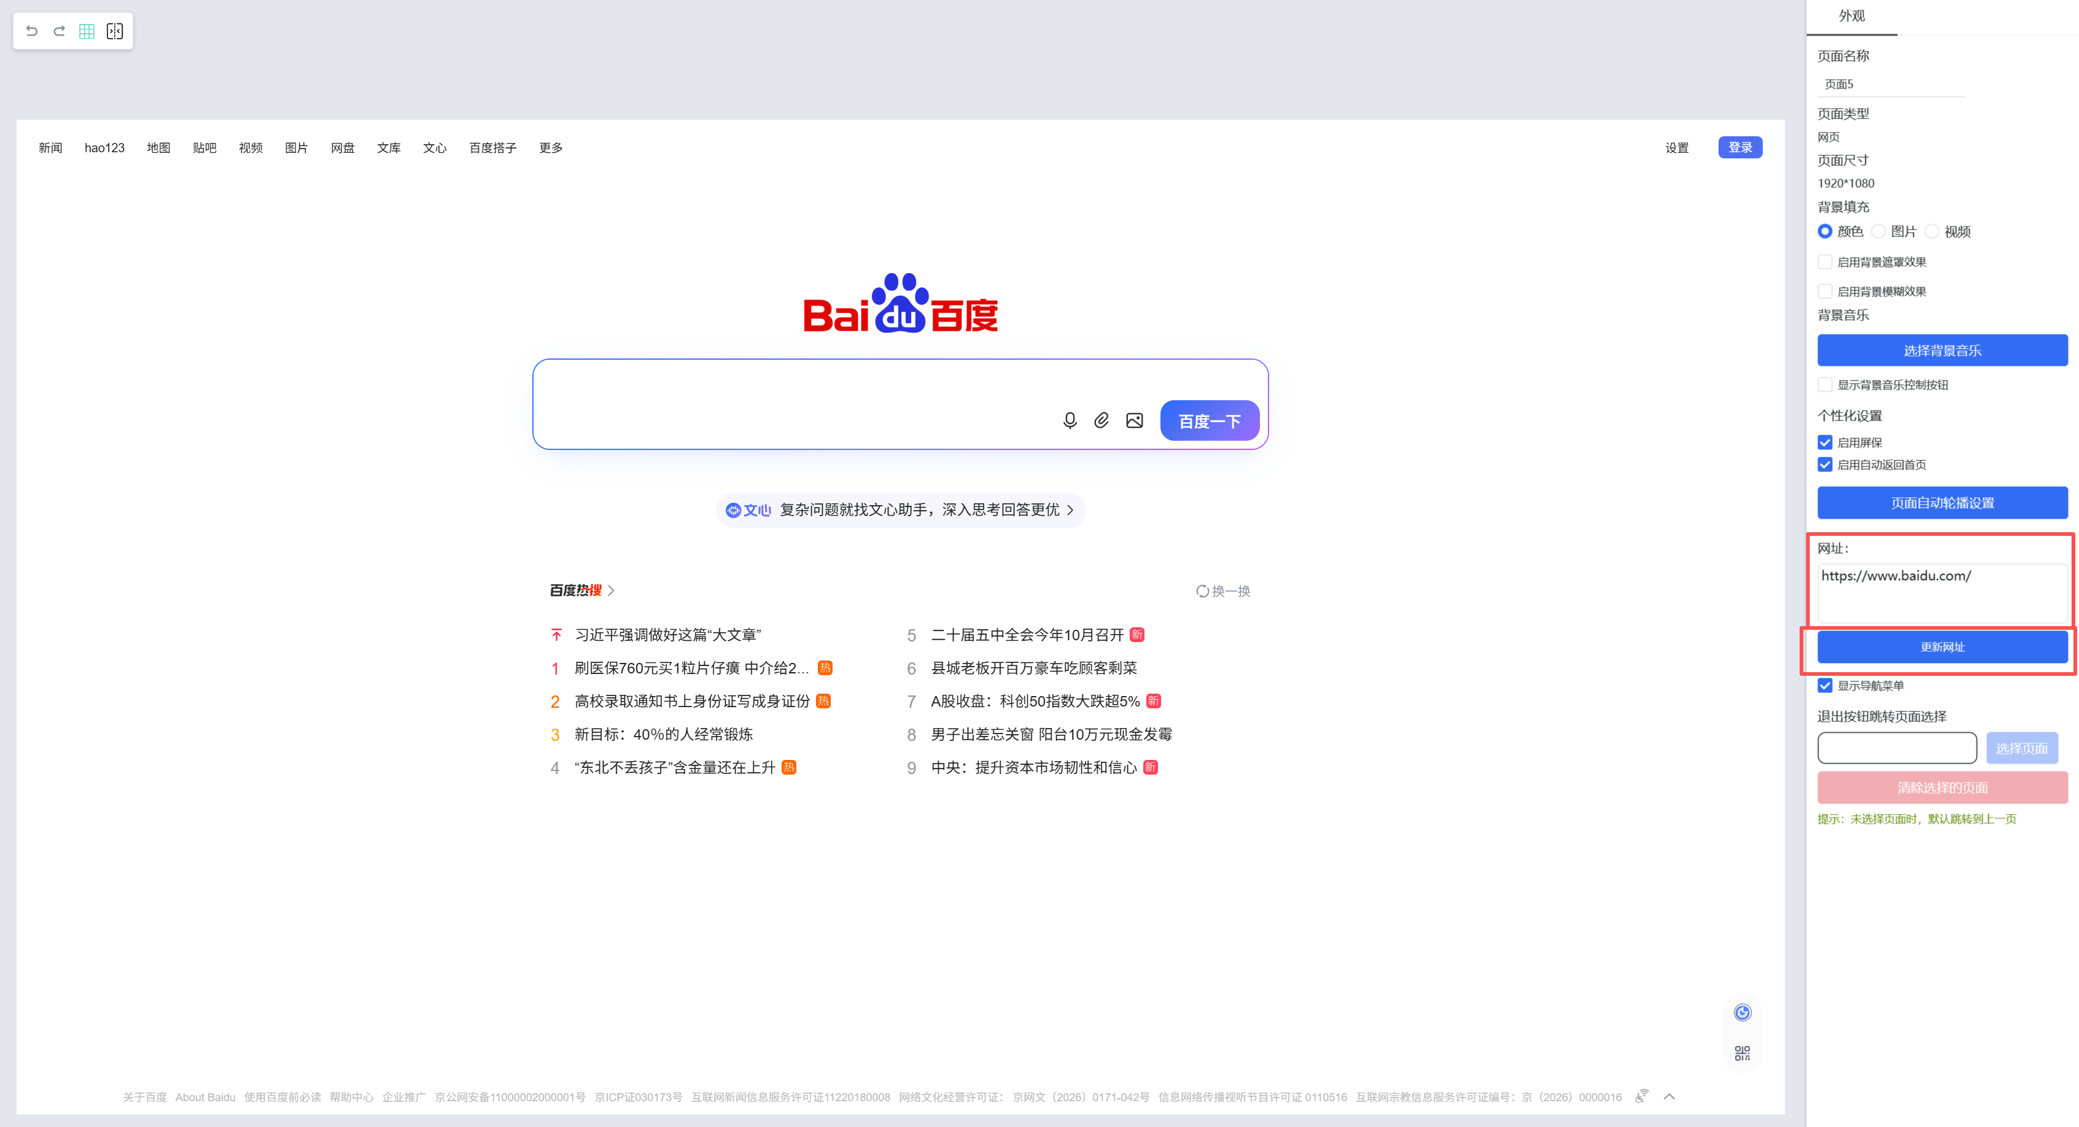The width and height of the screenshot is (2079, 1127).
Task: Tick the 显示背景音乐控制按钮 checkbox
Action: coord(1825,385)
